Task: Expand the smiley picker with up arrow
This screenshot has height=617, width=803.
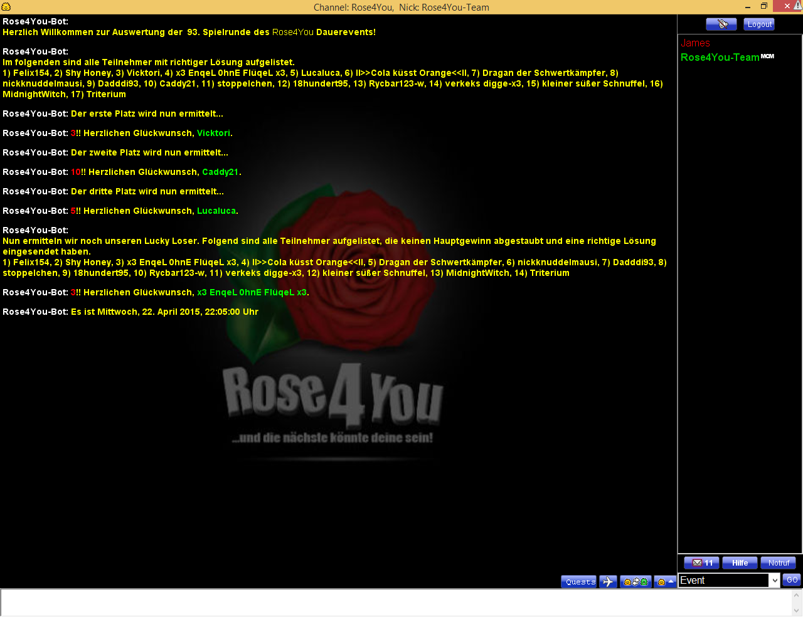Action: click(x=665, y=582)
